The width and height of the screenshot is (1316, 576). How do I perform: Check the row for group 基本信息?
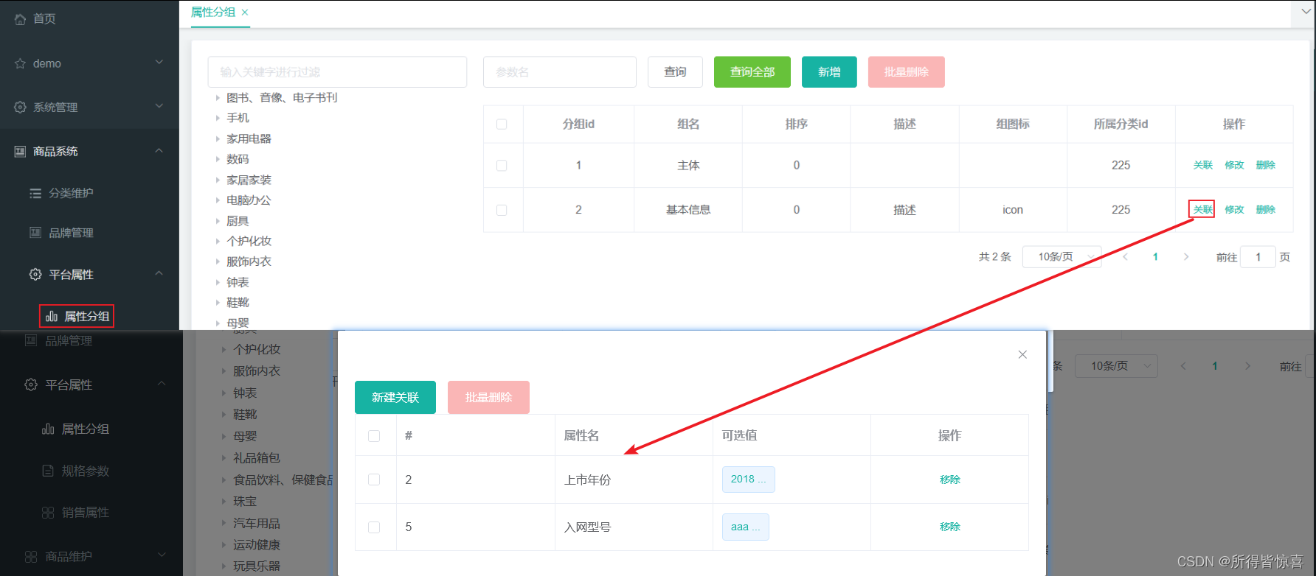pos(502,210)
